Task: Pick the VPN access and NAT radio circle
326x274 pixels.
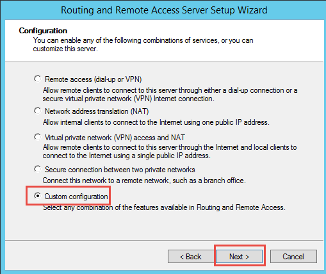Action: 38,137
